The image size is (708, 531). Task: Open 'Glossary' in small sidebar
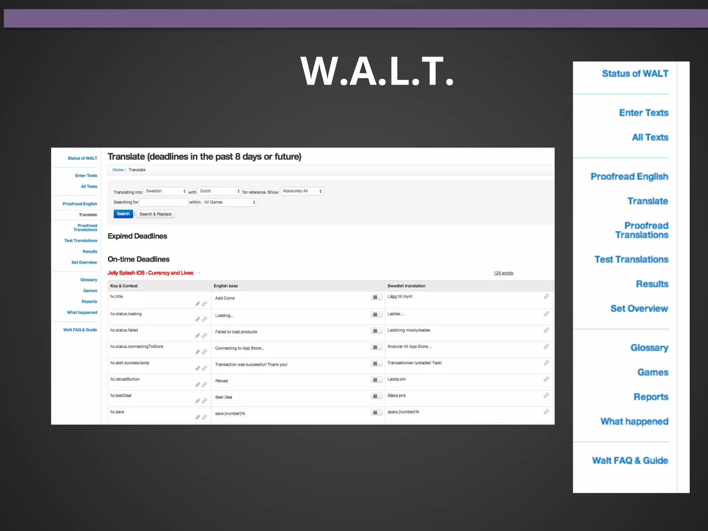tap(88, 280)
